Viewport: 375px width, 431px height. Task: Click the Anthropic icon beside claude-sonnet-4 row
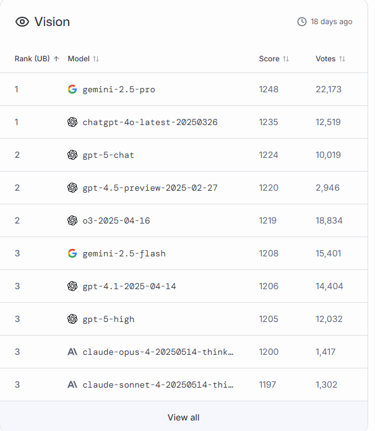[72, 385]
